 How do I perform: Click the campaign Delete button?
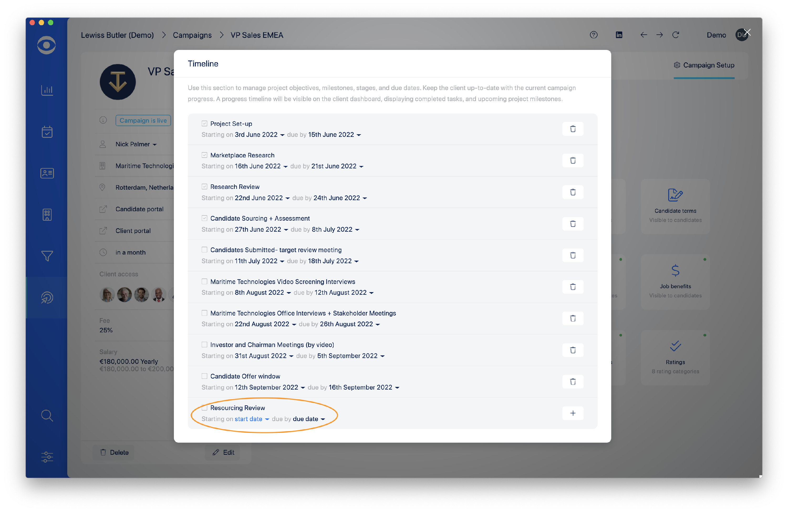(x=114, y=452)
